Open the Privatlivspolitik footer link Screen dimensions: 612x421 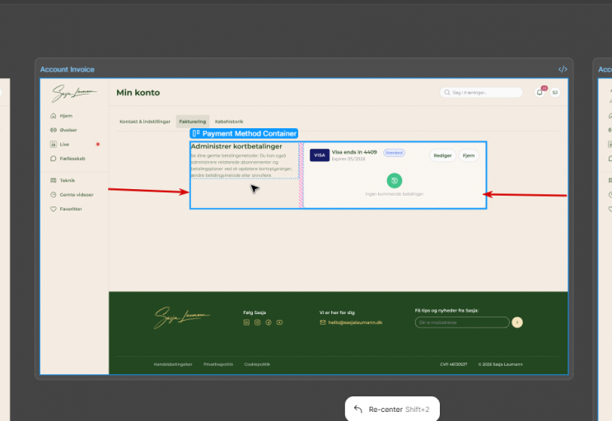tap(218, 364)
